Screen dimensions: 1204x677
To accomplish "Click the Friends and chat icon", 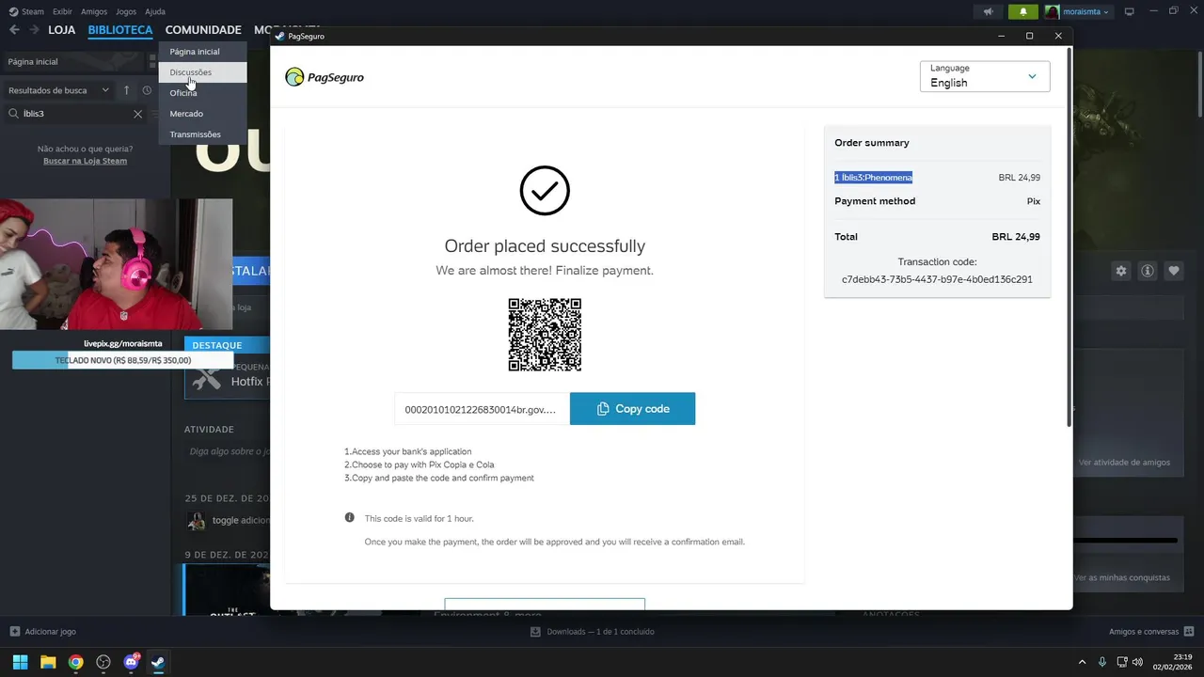I will (1189, 632).
